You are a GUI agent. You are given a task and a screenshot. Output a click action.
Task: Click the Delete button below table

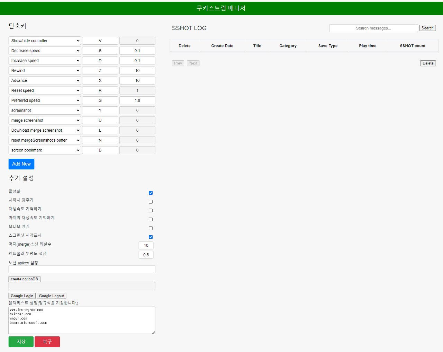(428, 63)
